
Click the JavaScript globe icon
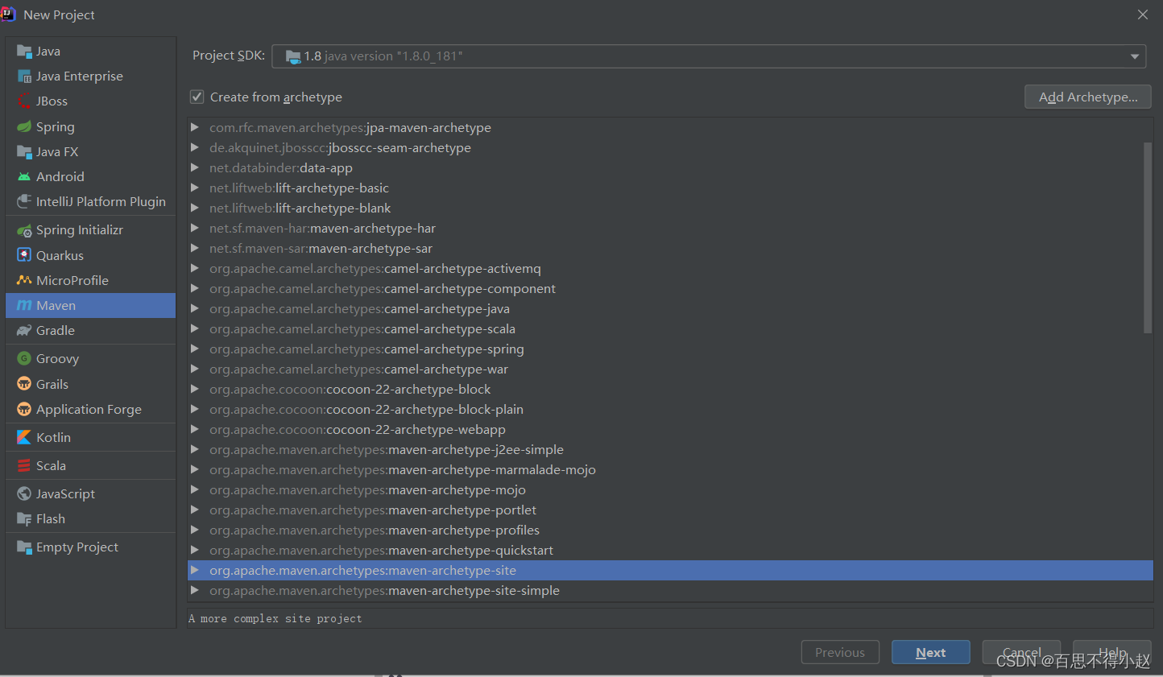click(x=24, y=494)
